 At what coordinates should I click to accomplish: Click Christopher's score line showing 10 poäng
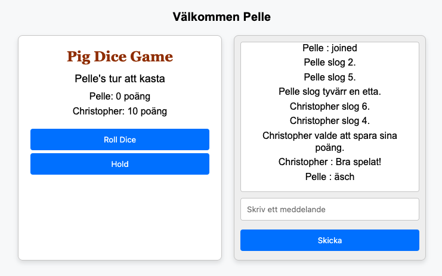click(119, 111)
